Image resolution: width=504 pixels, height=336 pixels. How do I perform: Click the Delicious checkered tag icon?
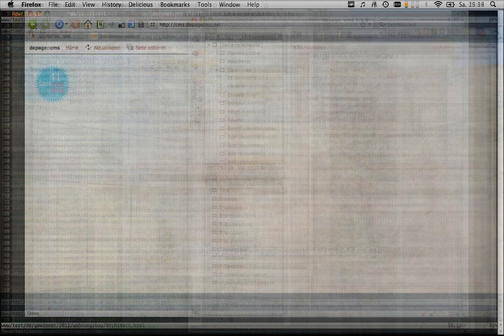pos(122,25)
